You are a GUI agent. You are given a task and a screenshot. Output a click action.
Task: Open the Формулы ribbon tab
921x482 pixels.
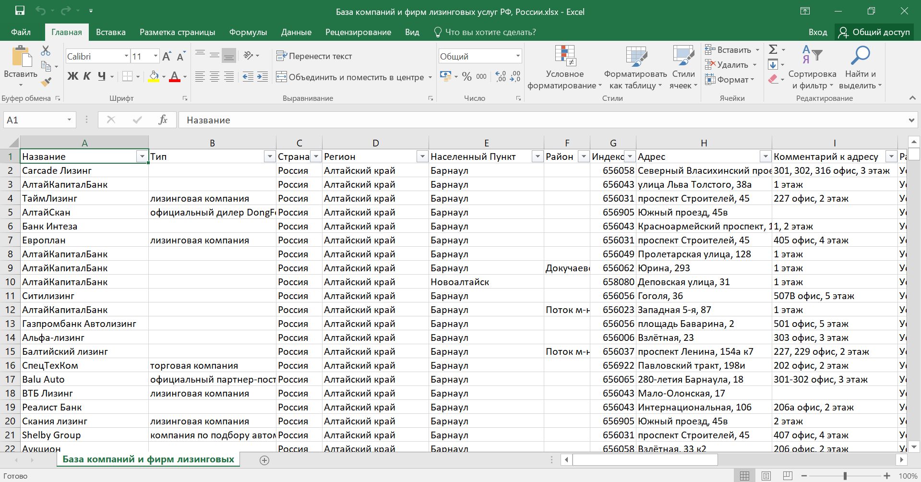coord(248,32)
